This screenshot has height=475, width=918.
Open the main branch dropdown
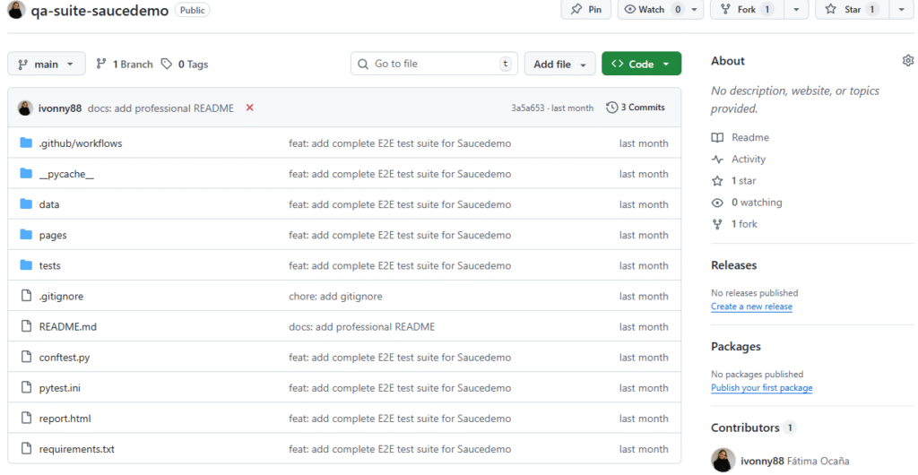[x=47, y=65]
